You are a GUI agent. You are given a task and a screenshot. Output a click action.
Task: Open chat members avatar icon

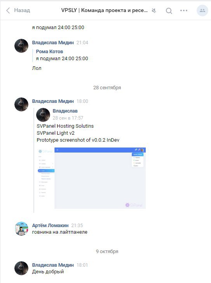coord(202,10)
